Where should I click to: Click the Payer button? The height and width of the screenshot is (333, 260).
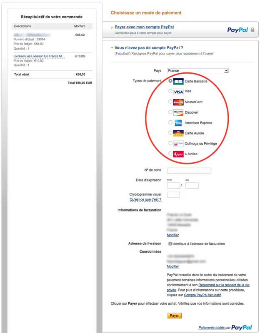(x=174, y=316)
